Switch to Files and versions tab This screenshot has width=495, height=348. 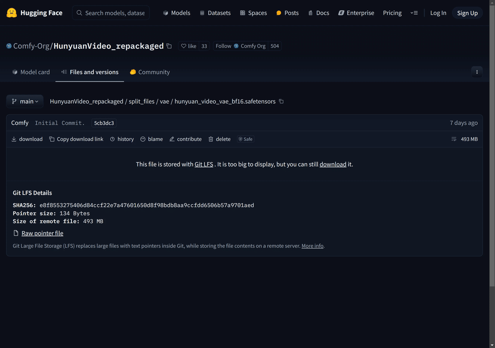tap(90, 72)
